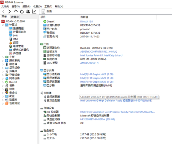Open the 查看(V) menu
The width and height of the screenshot is (172, 144).
coord(16,7)
